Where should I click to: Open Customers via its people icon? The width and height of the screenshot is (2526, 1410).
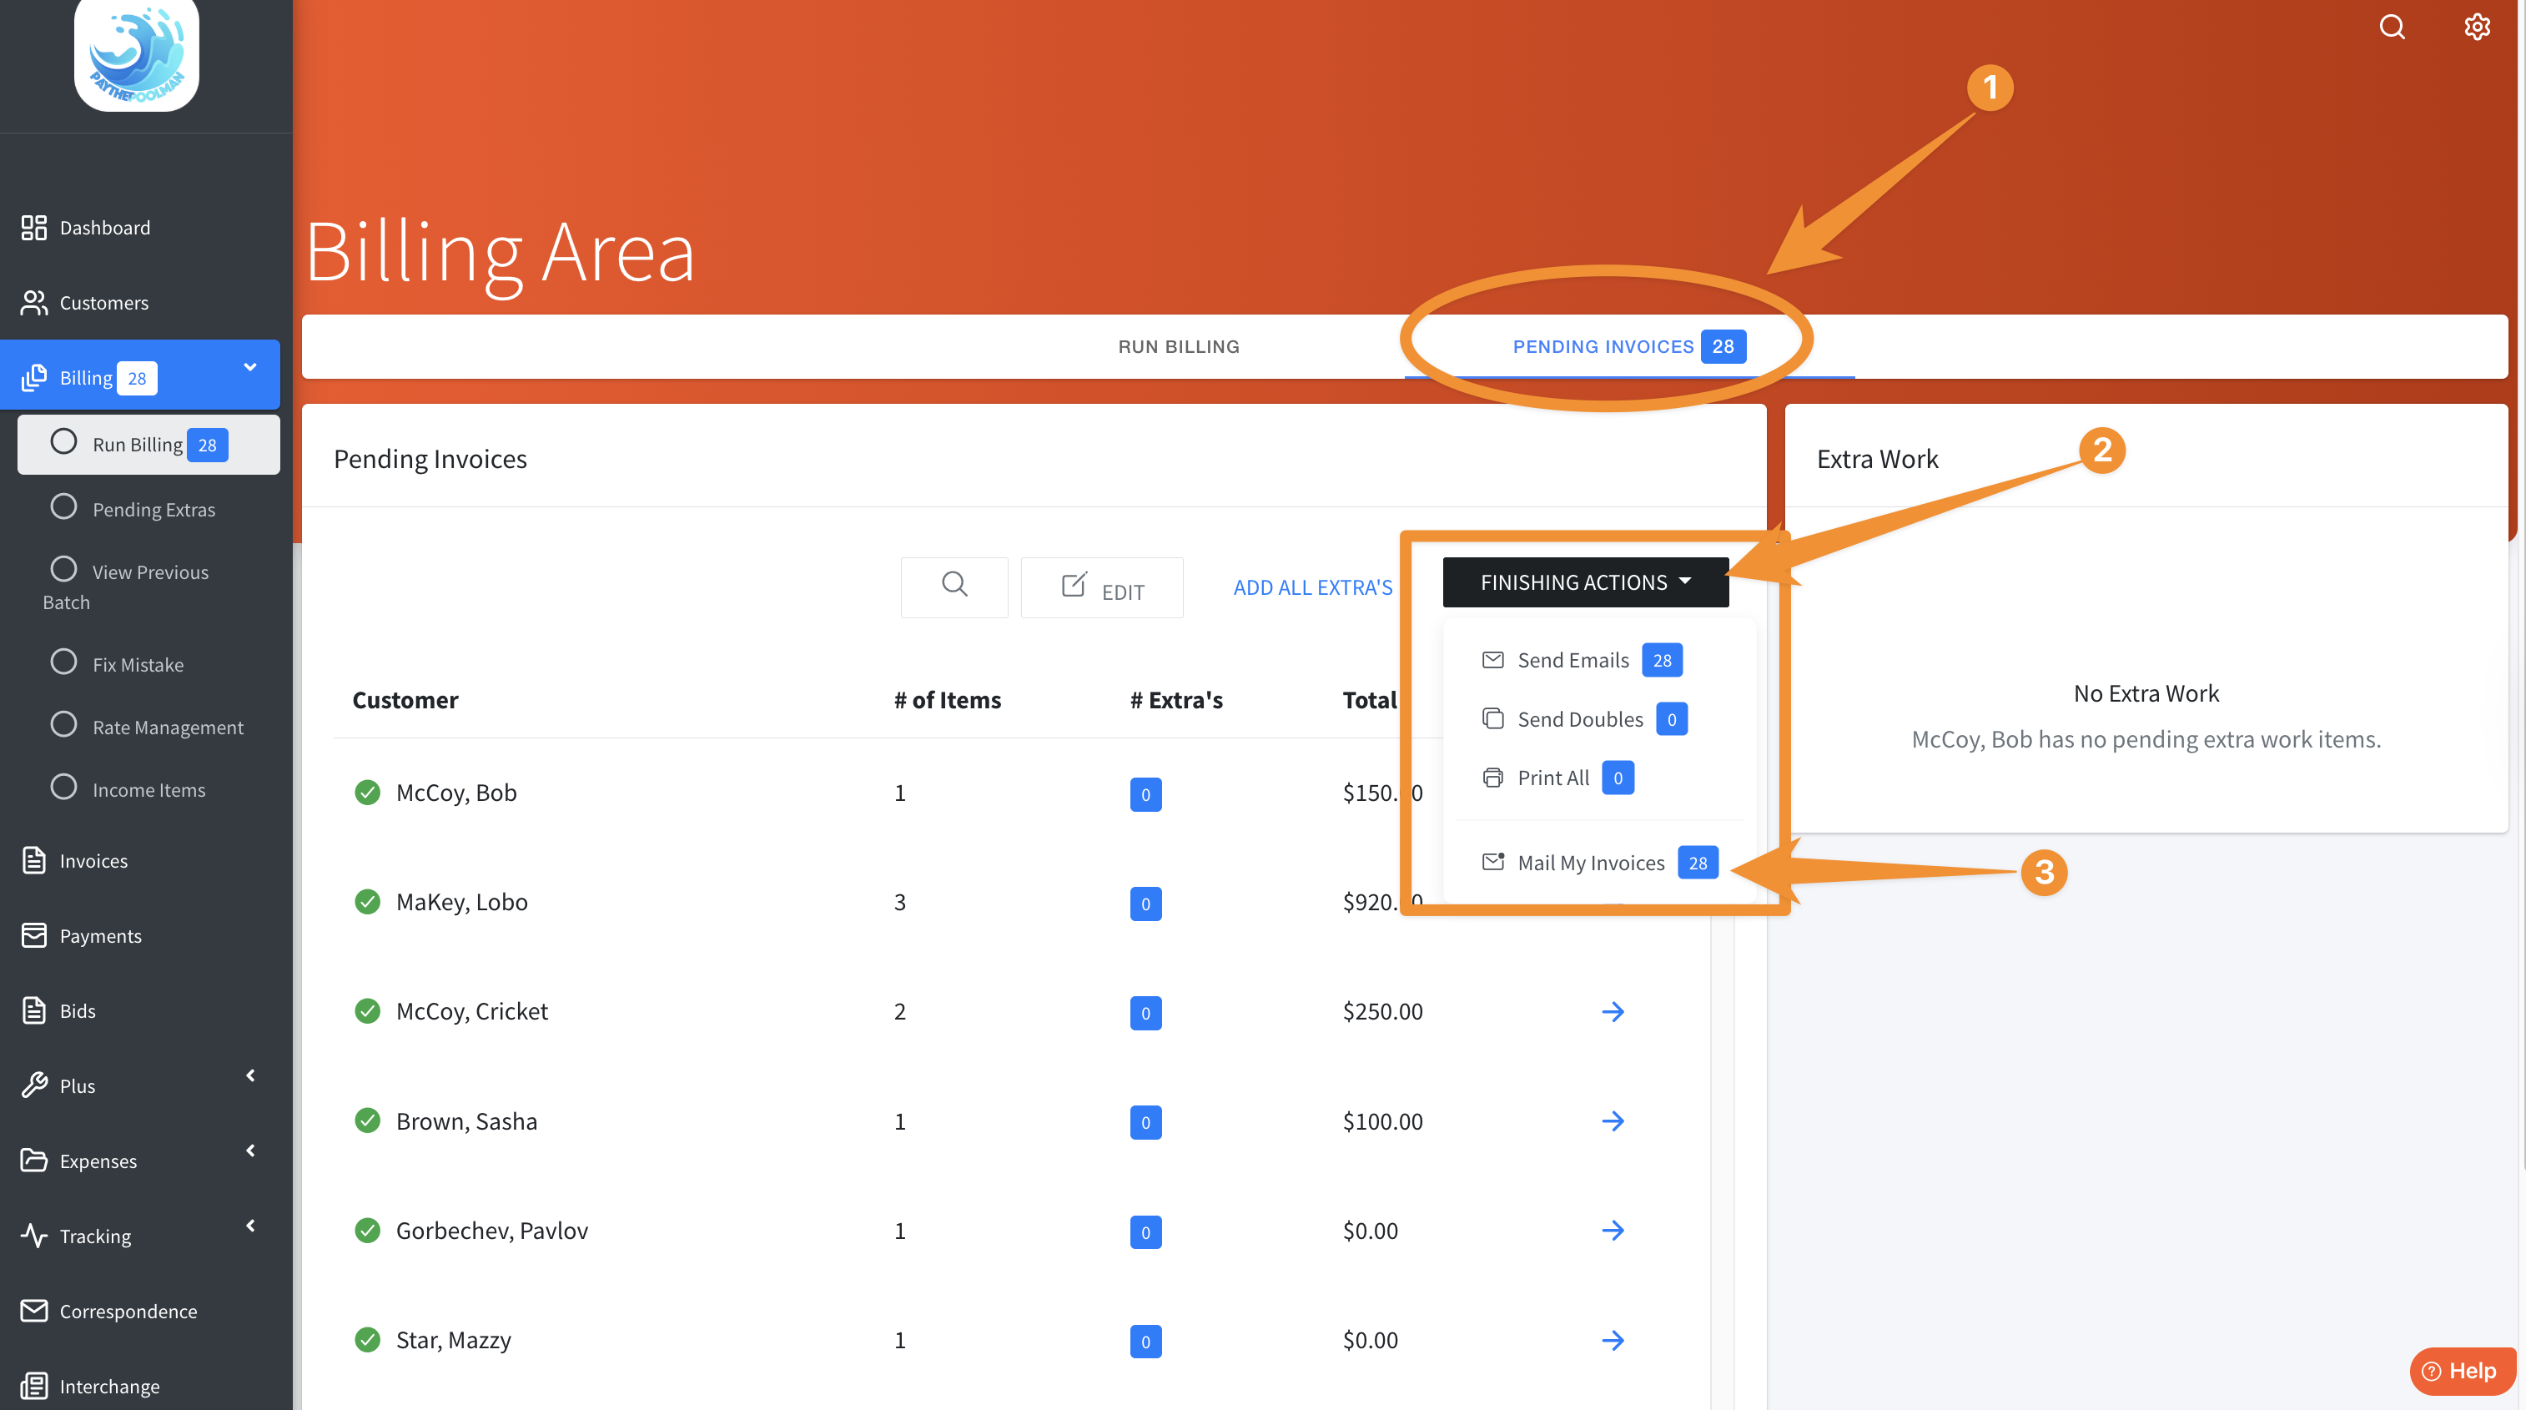[x=33, y=303]
